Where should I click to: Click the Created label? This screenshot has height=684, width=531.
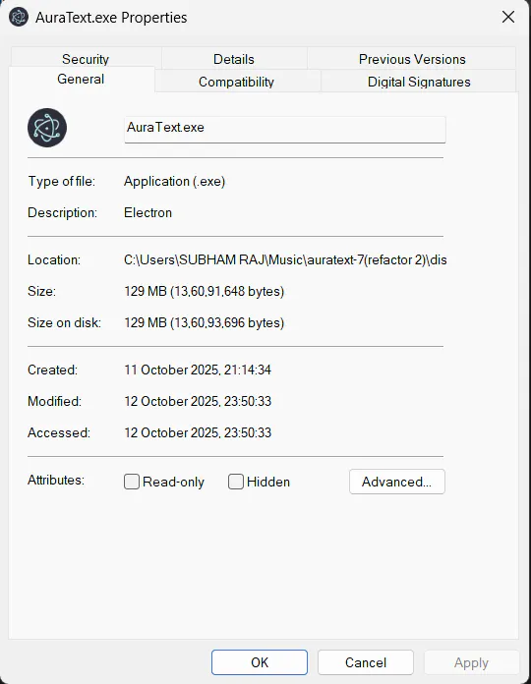tap(52, 370)
